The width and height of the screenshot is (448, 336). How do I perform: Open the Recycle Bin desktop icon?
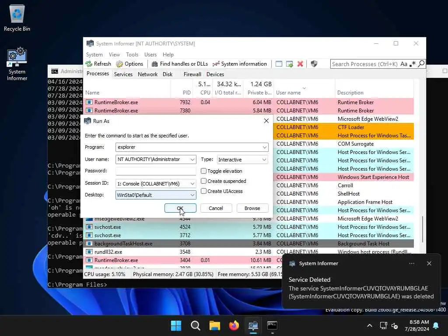click(17, 17)
